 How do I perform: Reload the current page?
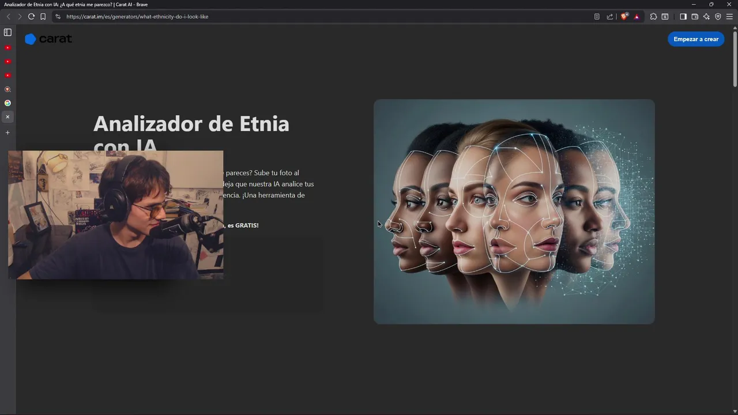(31, 17)
